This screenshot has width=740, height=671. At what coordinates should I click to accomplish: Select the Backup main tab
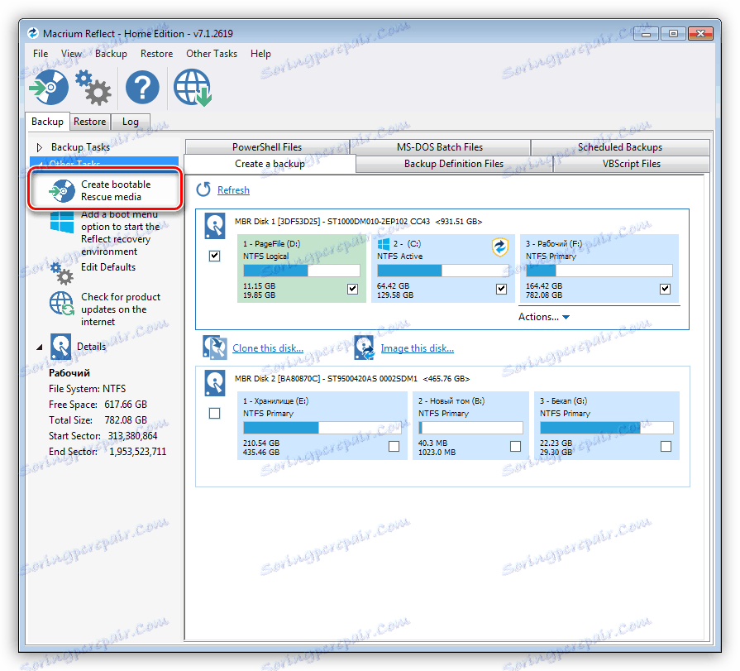click(x=47, y=122)
